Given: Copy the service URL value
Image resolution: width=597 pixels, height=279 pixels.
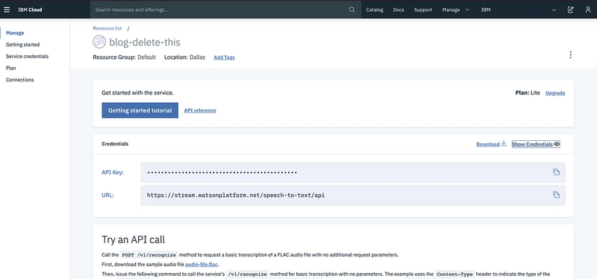Looking at the screenshot, I should (556, 195).
